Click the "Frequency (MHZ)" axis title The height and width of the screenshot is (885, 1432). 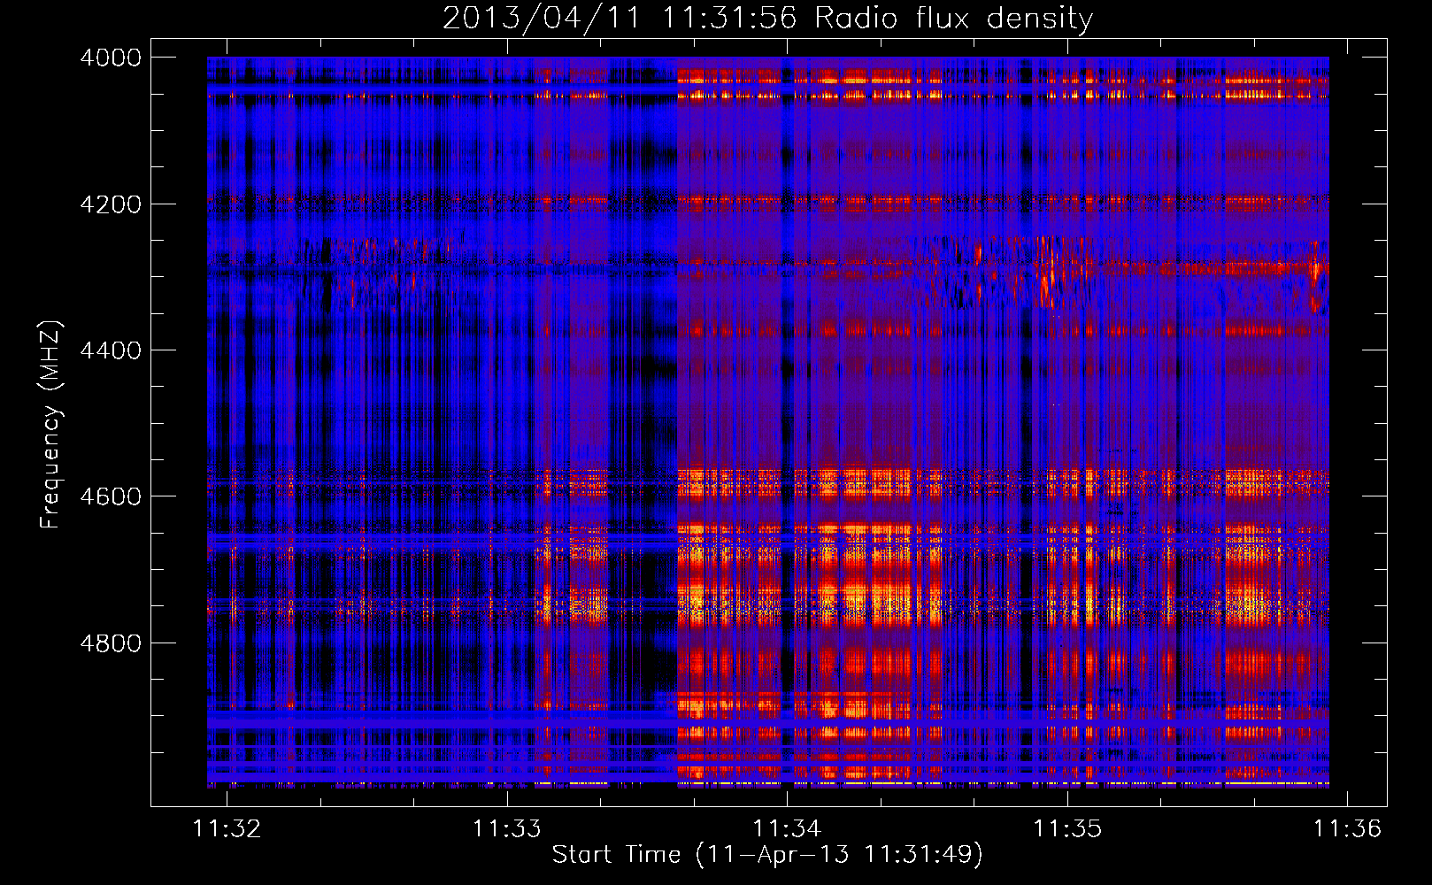pos(50,425)
